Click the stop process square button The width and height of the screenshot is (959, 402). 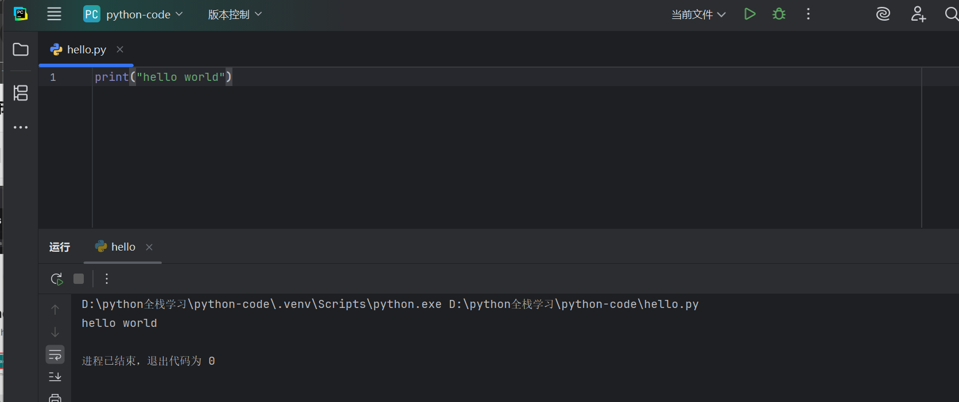tap(79, 279)
